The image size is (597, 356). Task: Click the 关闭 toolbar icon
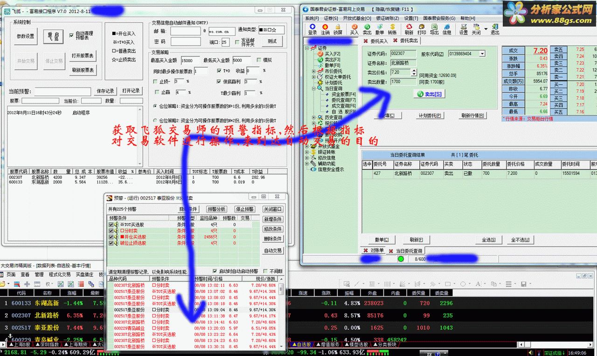tap(476, 29)
